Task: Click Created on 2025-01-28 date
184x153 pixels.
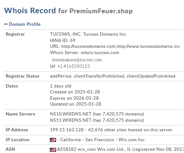Action: 75,92
